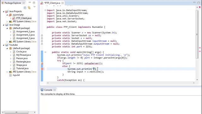Viewport: 202px width, 114px height.
Task: Collapse the Java Usage project
Action: pos(3,25)
